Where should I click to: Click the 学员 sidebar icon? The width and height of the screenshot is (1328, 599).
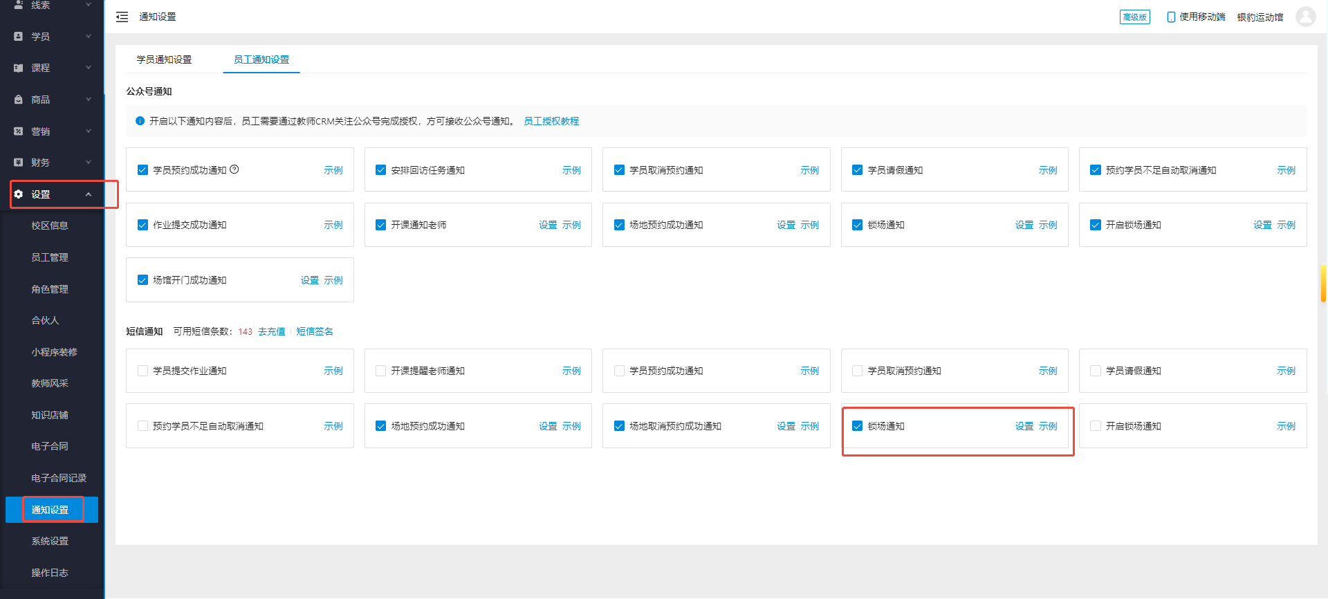[x=19, y=36]
